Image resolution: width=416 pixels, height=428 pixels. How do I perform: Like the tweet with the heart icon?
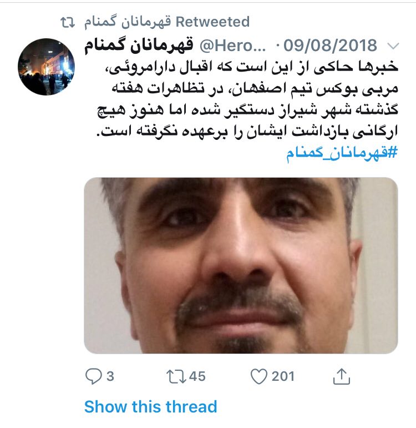click(x=258, y=377)
